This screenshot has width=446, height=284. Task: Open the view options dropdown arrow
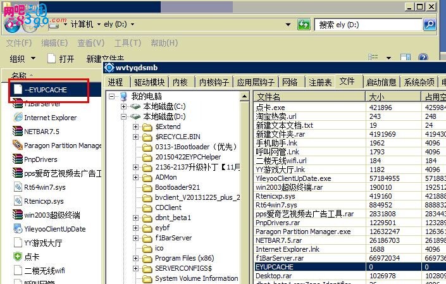[x=388, y=58]
